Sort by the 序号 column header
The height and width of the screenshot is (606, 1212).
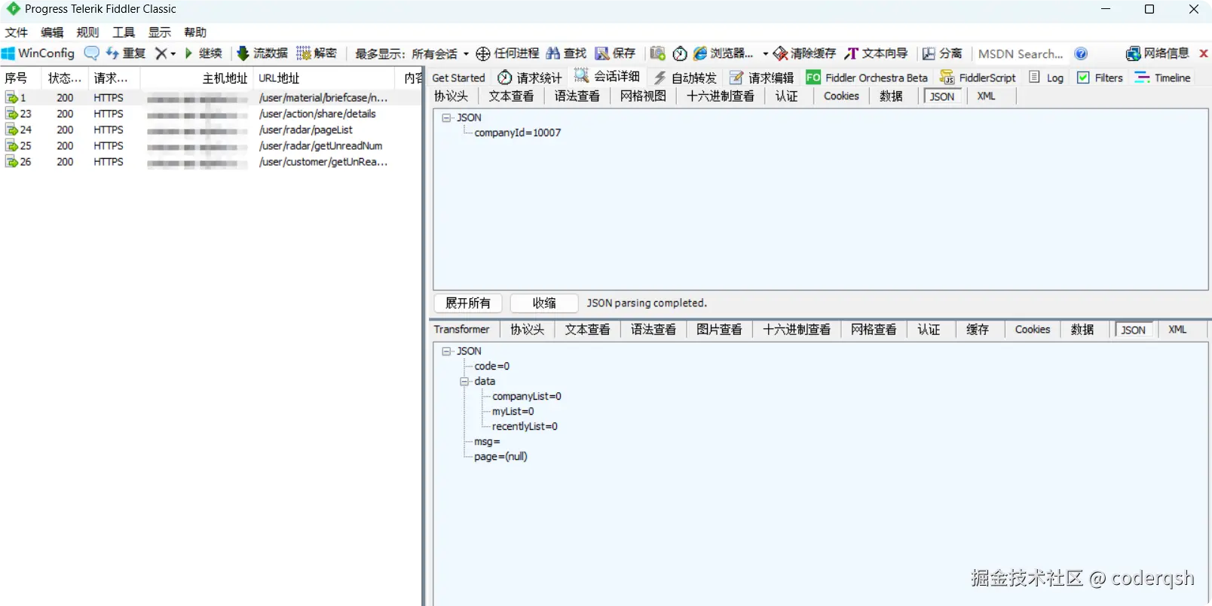[x=20, y=78]
